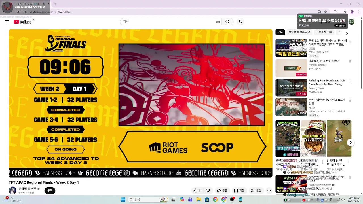Open the YouTube guide hamburger menu
Screen dimensions: 363x204
pos(7,22)
